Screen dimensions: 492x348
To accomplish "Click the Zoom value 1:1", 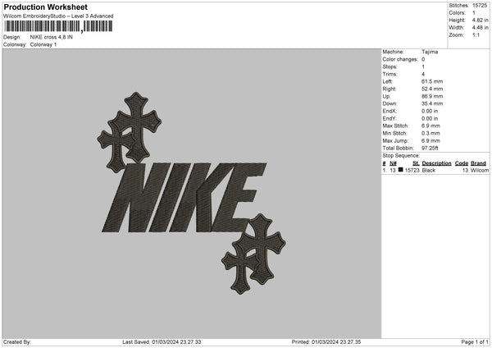I will point(476,35).
